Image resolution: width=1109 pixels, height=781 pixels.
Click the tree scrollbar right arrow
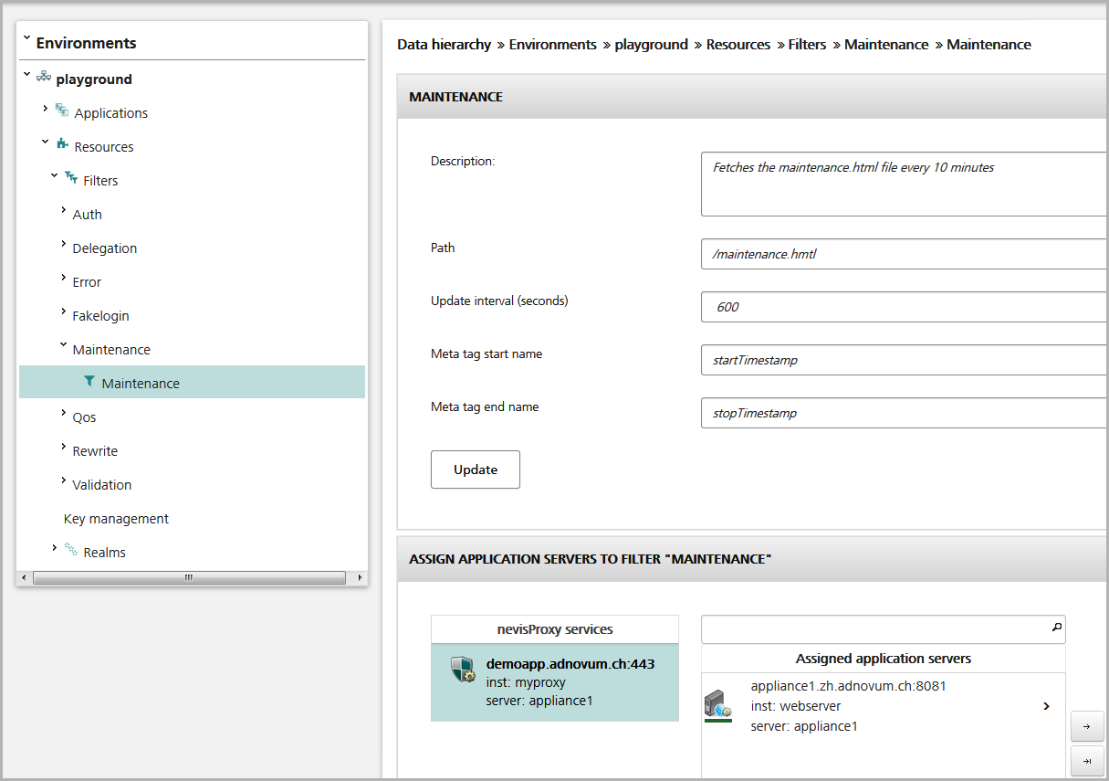click(x=360, y=577)
